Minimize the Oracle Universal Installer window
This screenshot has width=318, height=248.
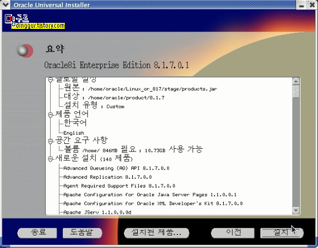point(302,5)
